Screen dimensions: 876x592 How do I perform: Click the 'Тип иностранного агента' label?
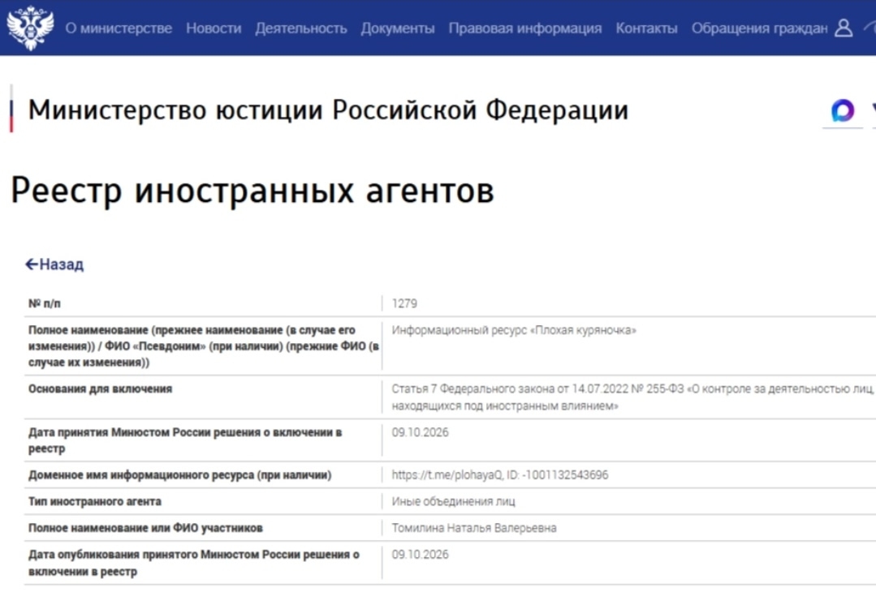click(95, 502)
